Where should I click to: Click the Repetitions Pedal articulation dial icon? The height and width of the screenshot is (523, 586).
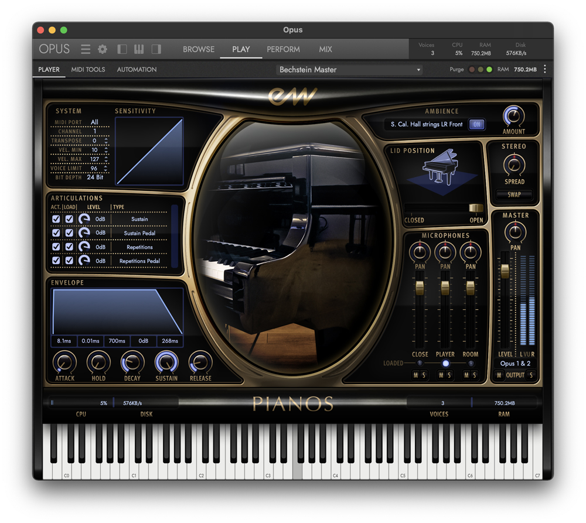point(84,261)
